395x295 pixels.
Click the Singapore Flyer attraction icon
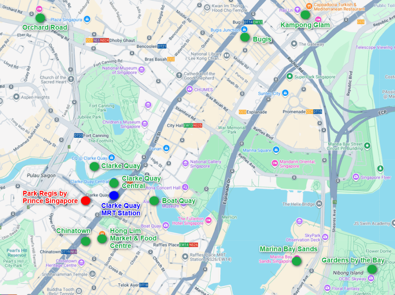click(x=356, y=177)
